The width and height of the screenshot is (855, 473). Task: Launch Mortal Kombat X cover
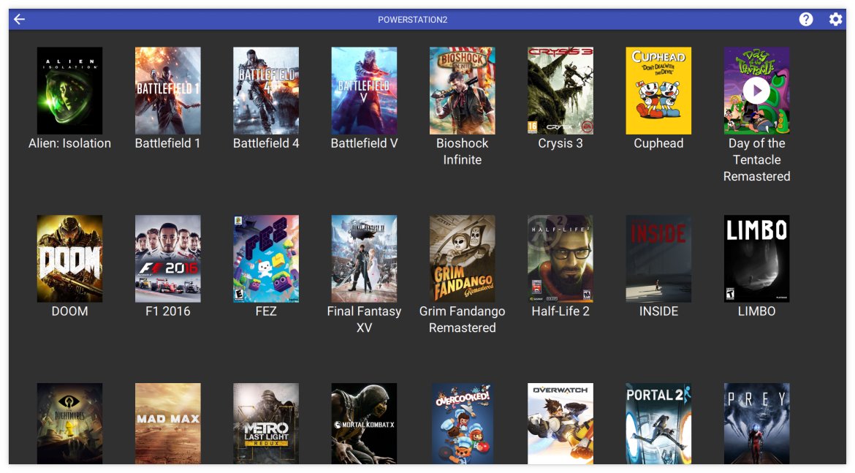(x=364, y=423)
